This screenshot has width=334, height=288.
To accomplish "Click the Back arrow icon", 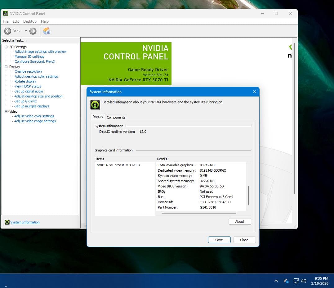I will (x=8, y=31).
